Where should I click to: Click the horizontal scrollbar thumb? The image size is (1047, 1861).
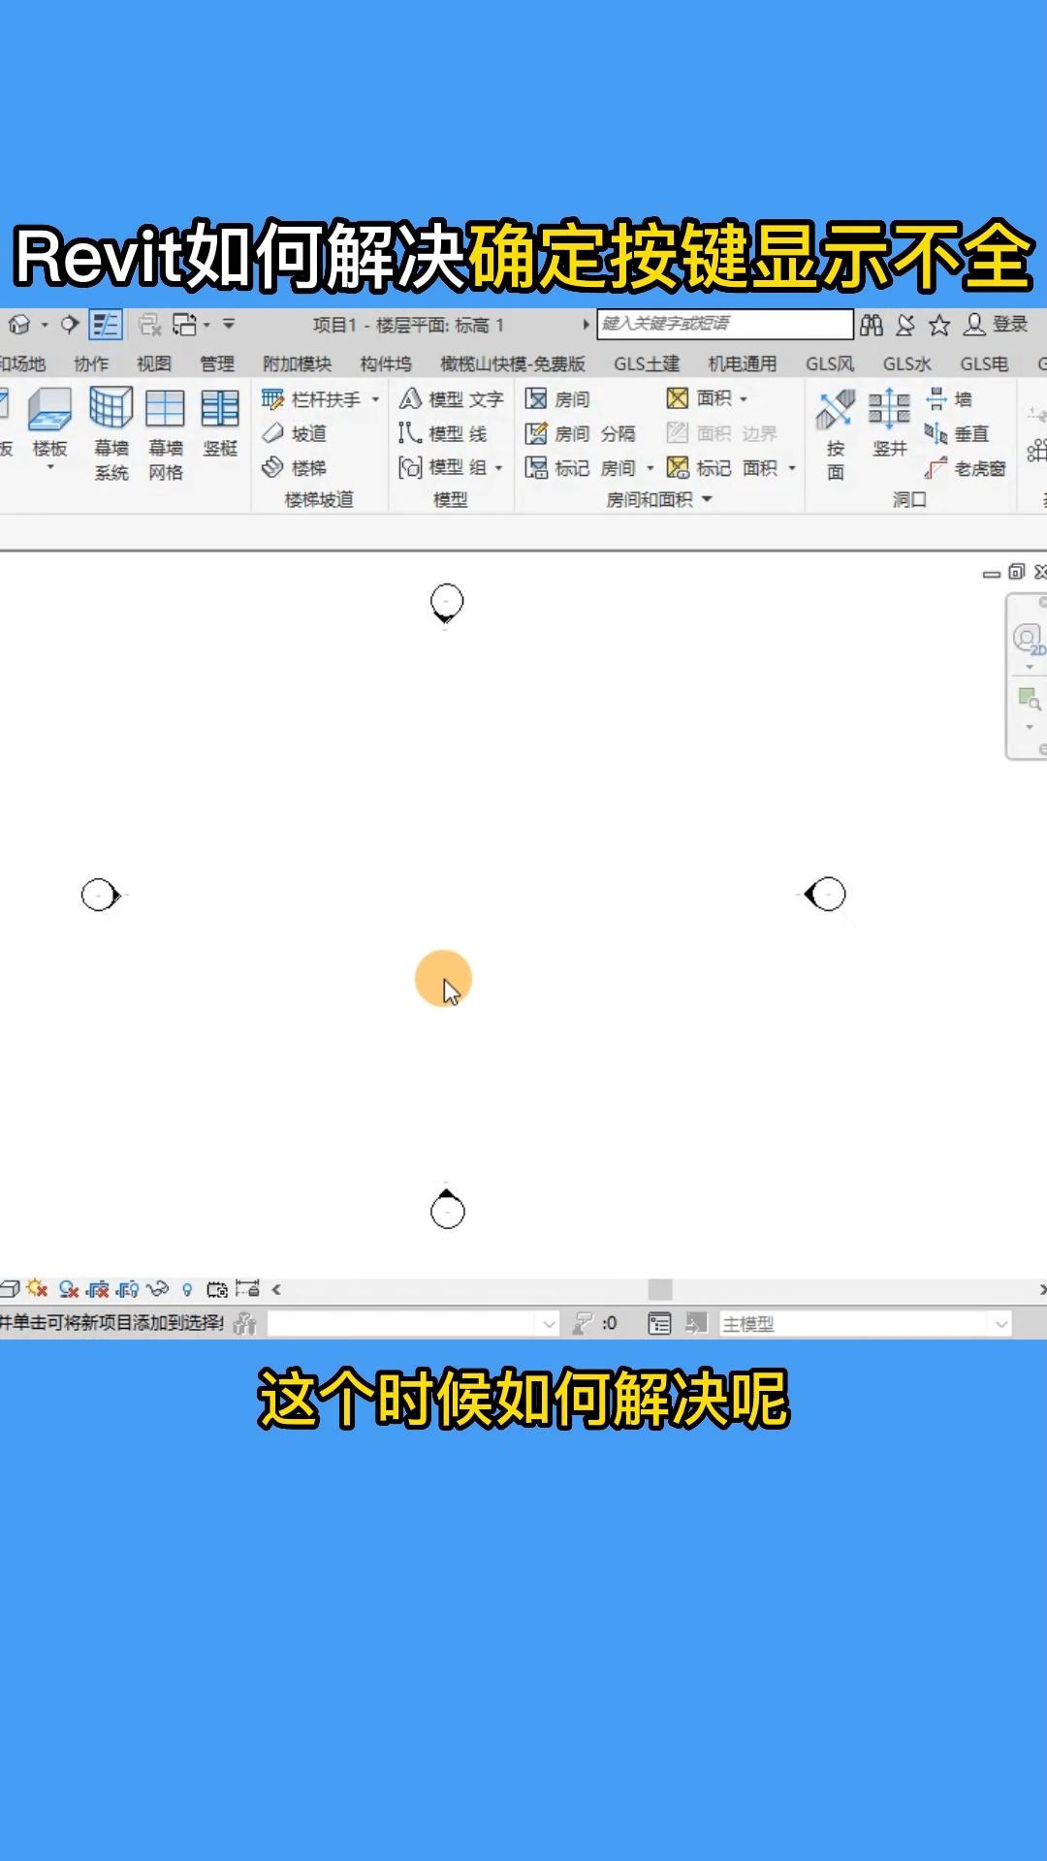pos(660,1289)
